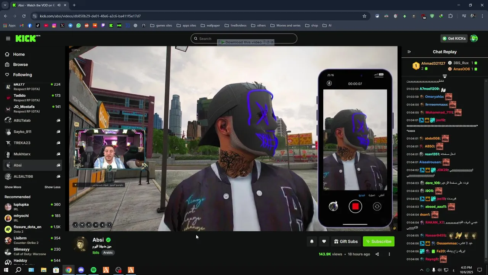The image size is (488, 275).
Task: Open recommended channel mhyochi
Action: point(32,218)
